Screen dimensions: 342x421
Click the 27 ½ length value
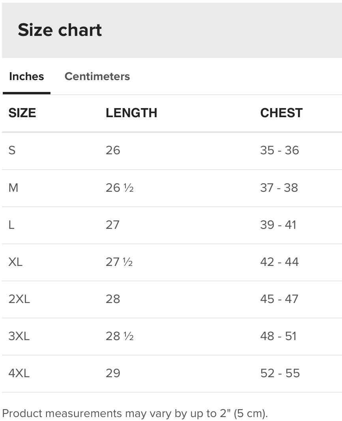pos(119,262)
